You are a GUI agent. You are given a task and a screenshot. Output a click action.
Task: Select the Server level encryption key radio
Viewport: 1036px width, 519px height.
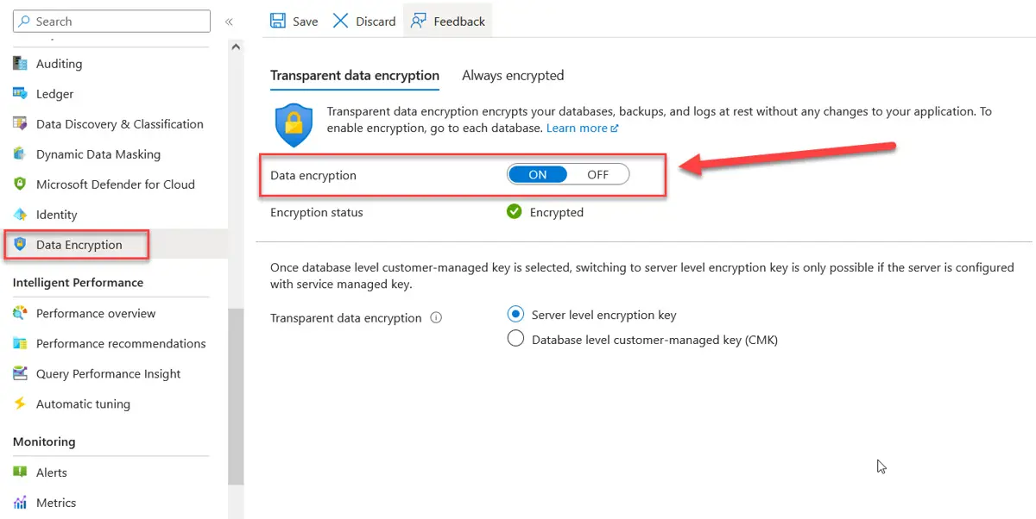pyautogui.click(x=515, y=314)
